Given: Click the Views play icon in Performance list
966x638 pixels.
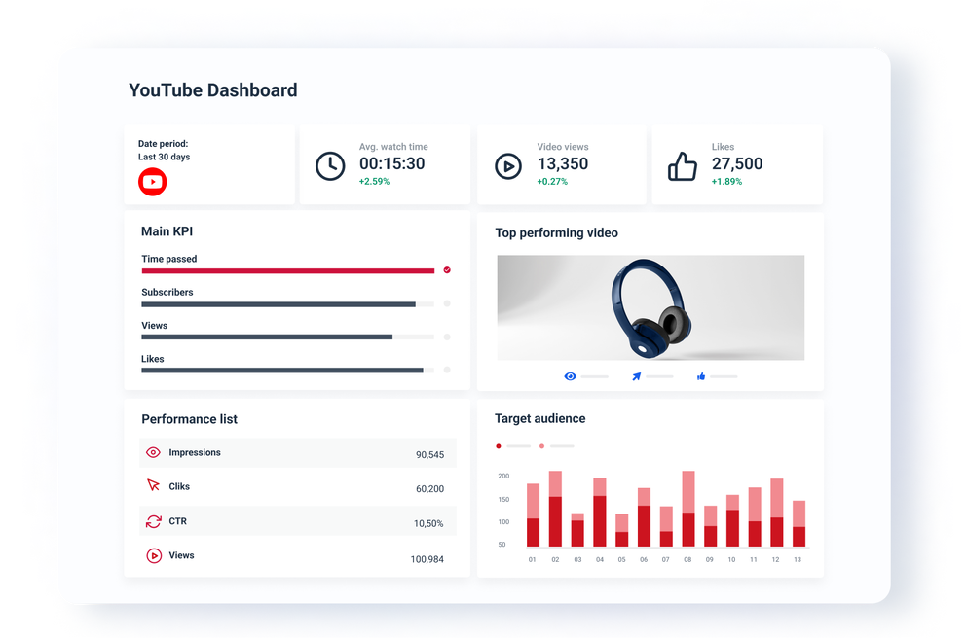Looking at the screenshot, I should (x=153, y=556).
